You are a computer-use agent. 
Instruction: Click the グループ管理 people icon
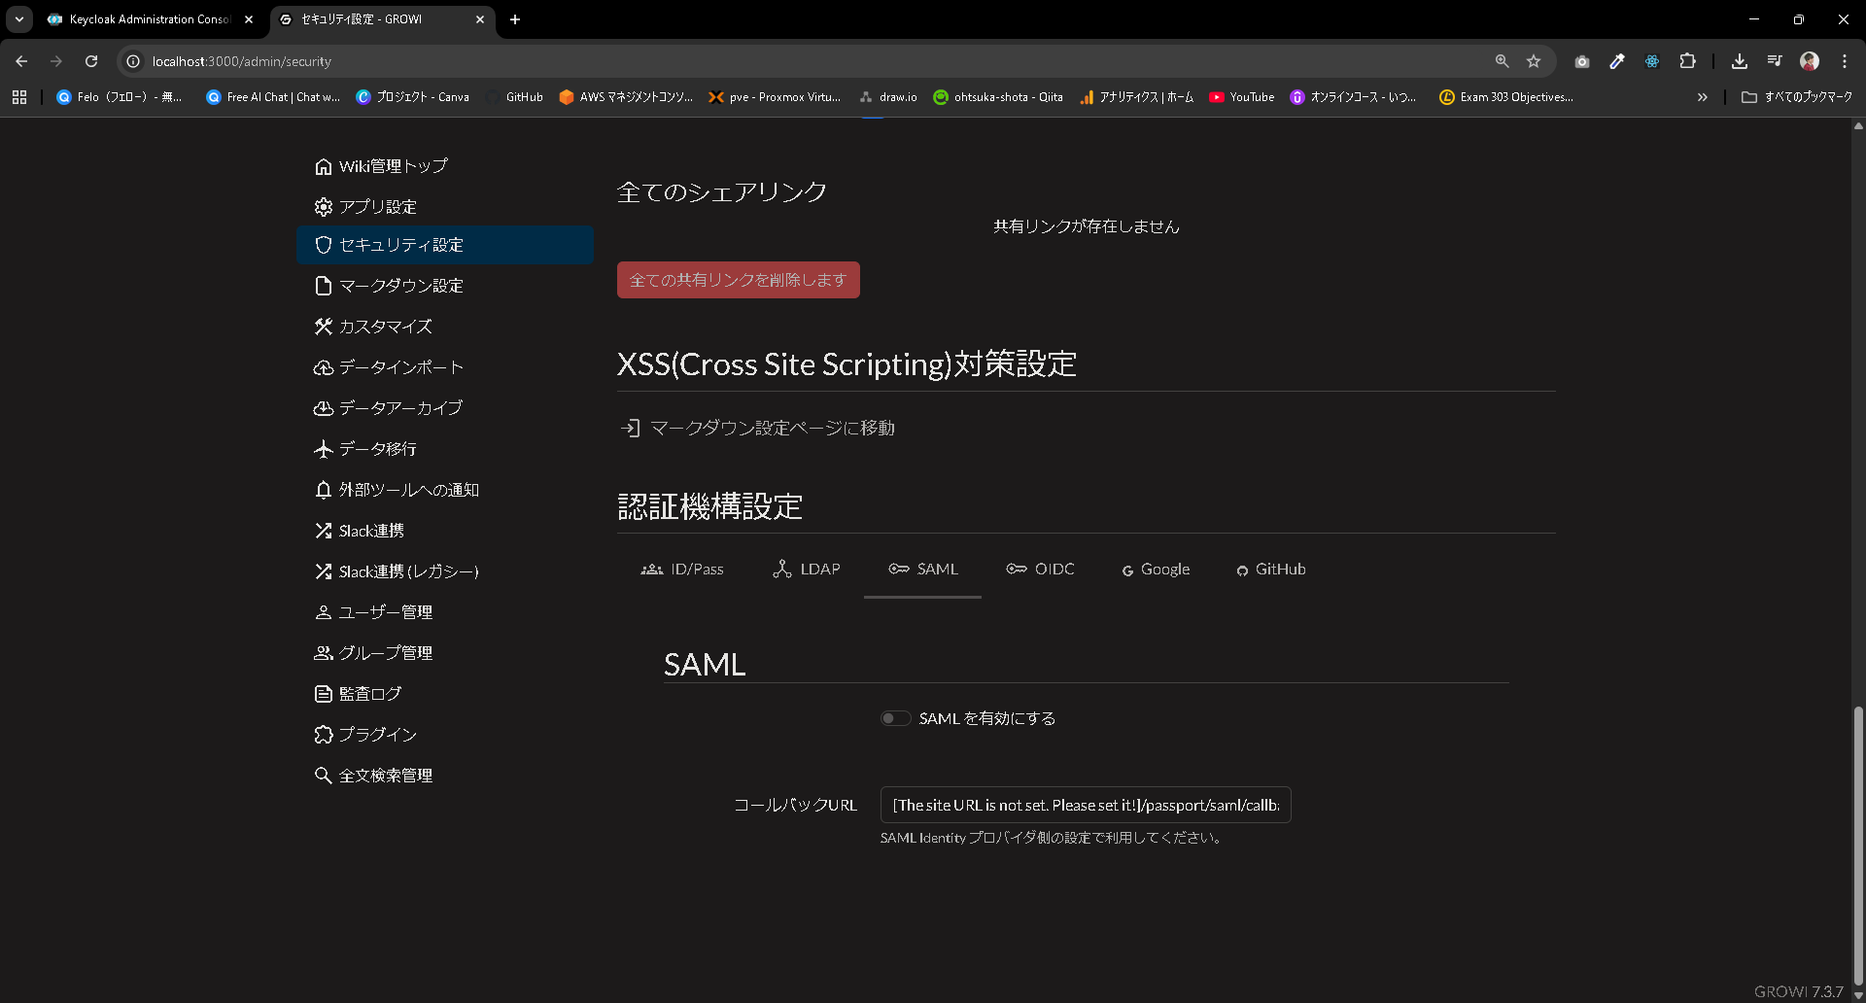pos(324,653)
